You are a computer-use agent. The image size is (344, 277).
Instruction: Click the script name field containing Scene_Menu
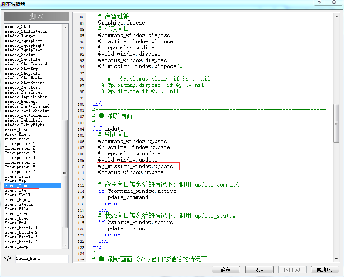[42, 259]
